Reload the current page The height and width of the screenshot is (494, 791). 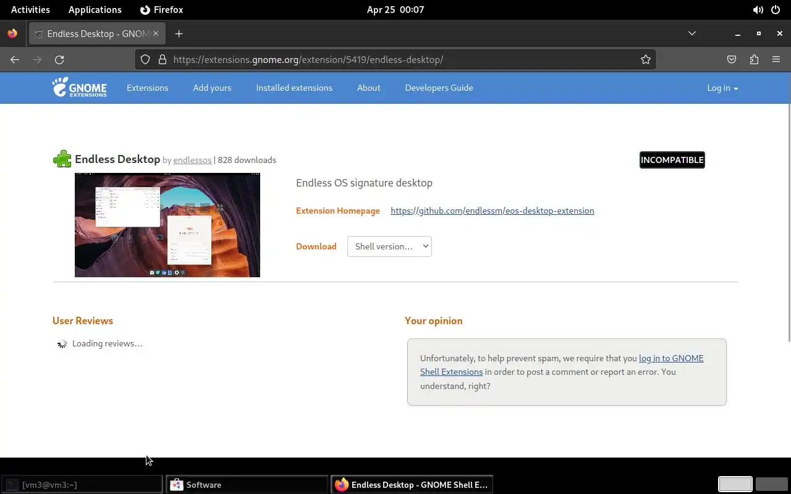point(59,59)
